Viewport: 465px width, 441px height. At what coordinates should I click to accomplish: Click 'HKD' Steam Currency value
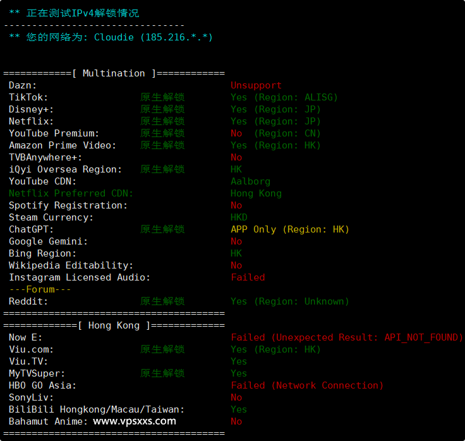point(239,217)
